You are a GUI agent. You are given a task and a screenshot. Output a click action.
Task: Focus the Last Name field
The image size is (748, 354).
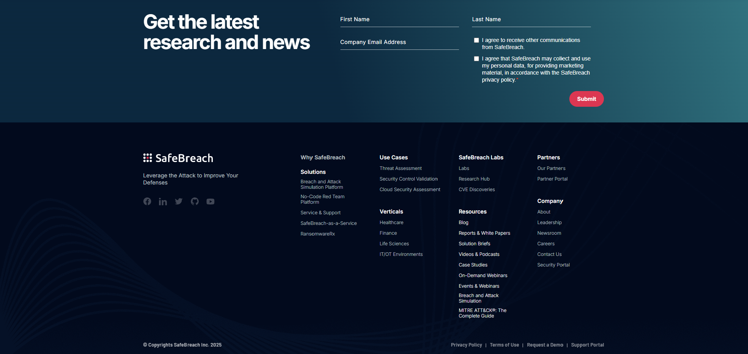(531, 20)
